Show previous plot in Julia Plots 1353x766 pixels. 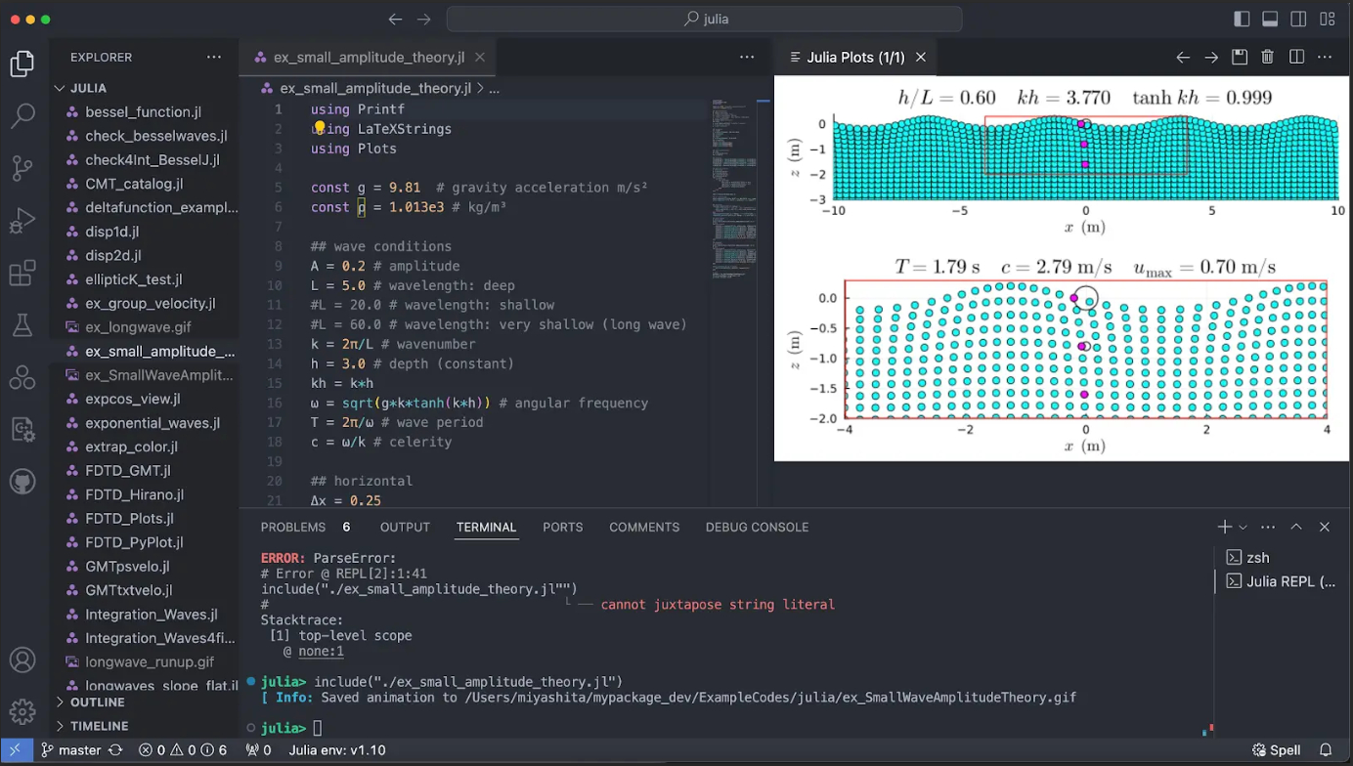[1183, 58]
